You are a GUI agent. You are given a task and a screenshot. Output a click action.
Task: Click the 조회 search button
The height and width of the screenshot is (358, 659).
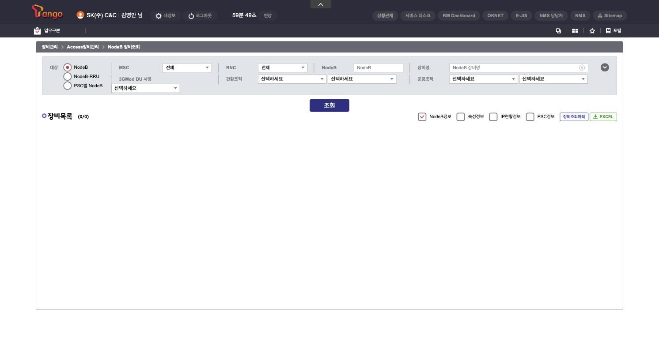[x=329, y=105]
